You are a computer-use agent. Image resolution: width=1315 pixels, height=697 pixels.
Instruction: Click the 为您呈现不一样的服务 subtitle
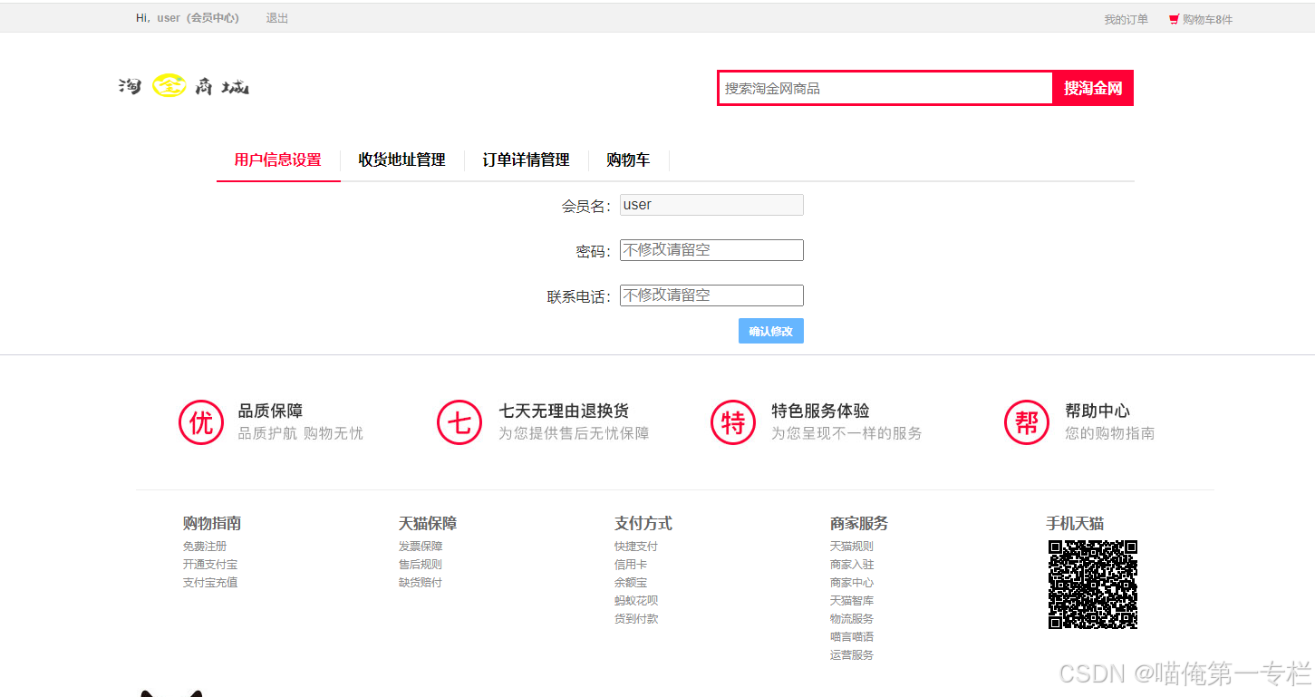click(x=846, y=434)
